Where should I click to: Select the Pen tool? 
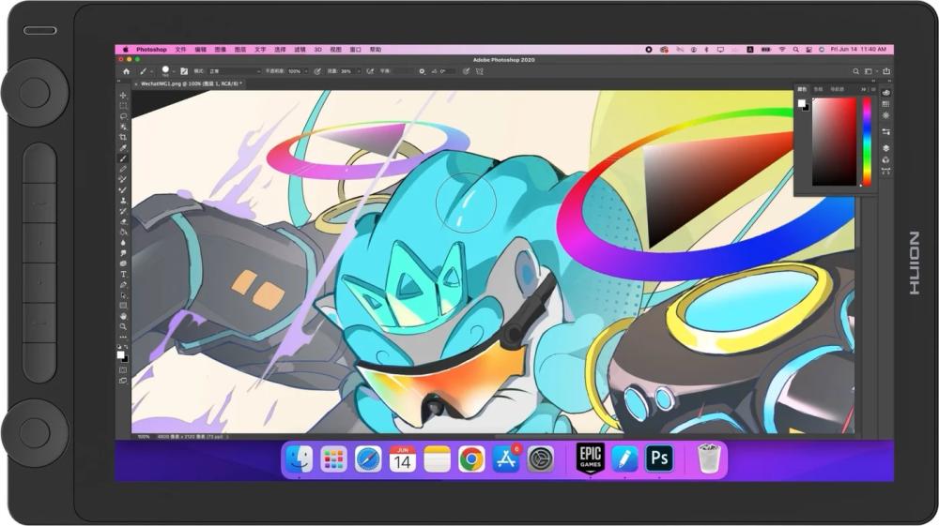click(x=123, y=284)
